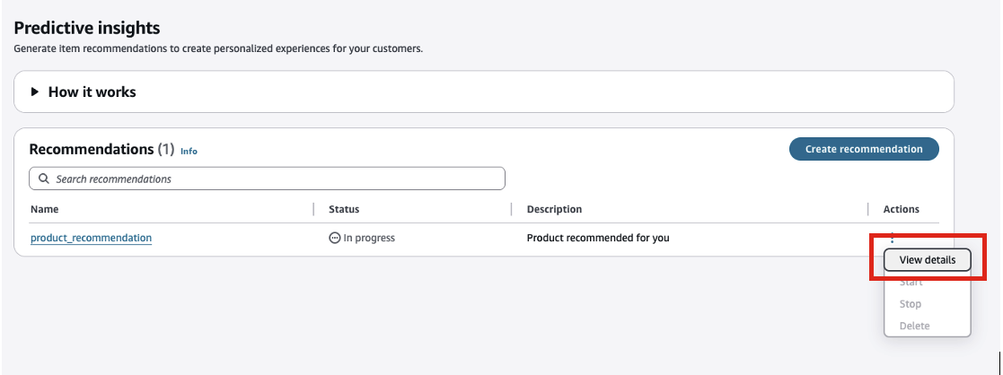The height and width of the screenshot is (375, 1003).
Task: Expand the How it works section
Action: 36,92
